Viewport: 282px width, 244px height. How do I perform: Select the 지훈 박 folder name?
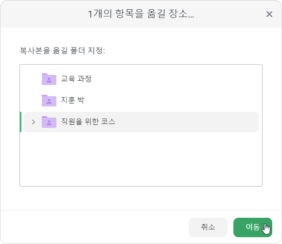point(72,100)
